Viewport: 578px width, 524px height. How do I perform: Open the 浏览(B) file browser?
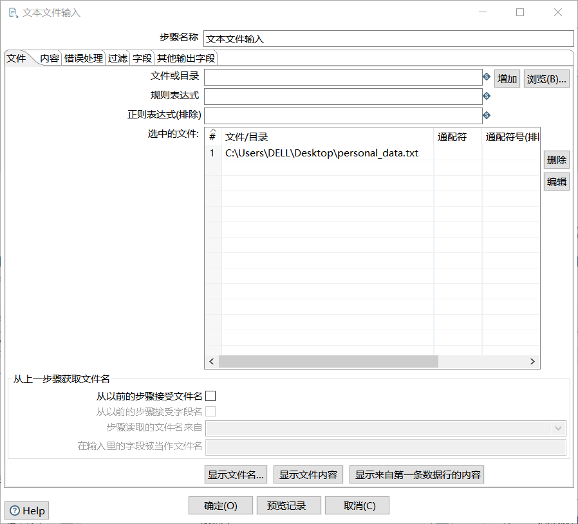[546, 78]
